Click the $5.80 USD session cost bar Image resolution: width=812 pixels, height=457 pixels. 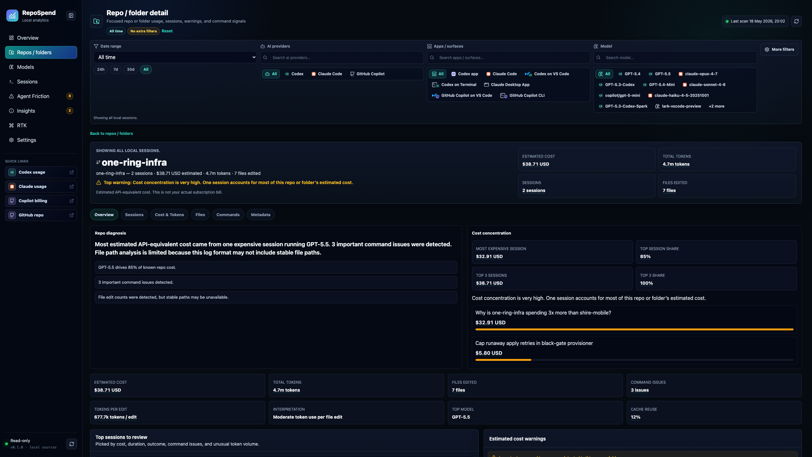click(x=634, y=360)
